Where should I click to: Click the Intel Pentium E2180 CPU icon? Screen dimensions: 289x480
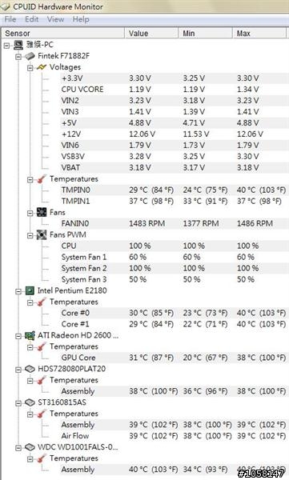[x=30, y=290]
